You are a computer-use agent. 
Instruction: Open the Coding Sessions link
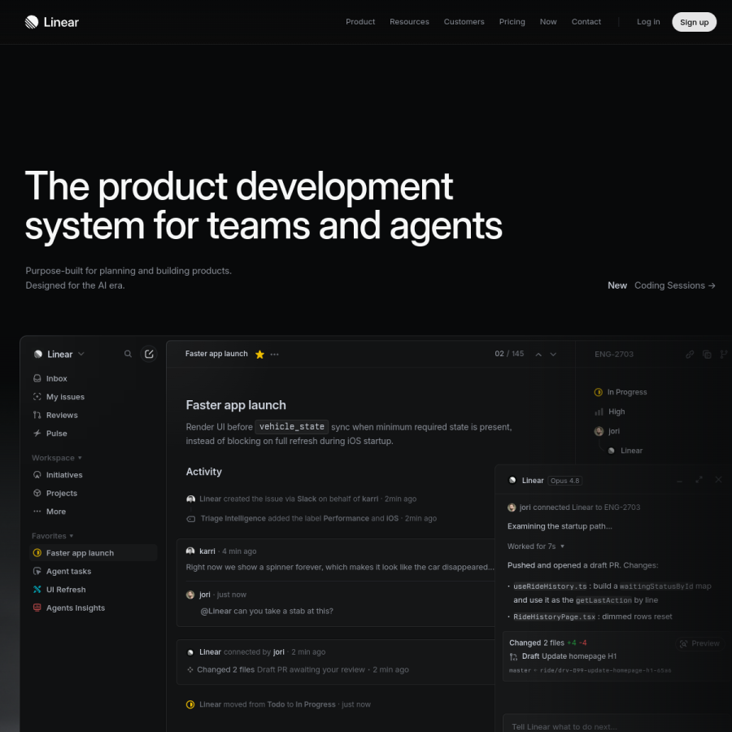[674, 285]
